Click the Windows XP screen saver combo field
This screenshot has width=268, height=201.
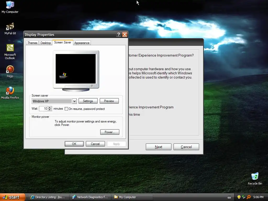pyautogui.click(x=52, y=101)
